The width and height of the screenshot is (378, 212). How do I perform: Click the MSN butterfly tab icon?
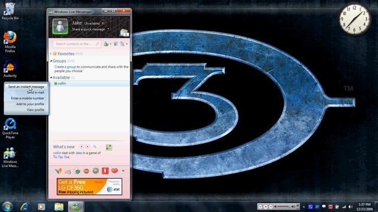point(58,171)
